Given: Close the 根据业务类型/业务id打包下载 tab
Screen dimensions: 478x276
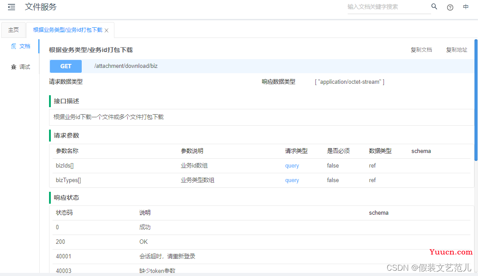Looking at the screenshot, I should pos(106,30).
